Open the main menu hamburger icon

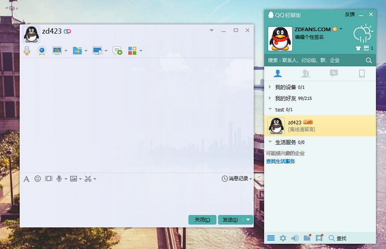271,238
